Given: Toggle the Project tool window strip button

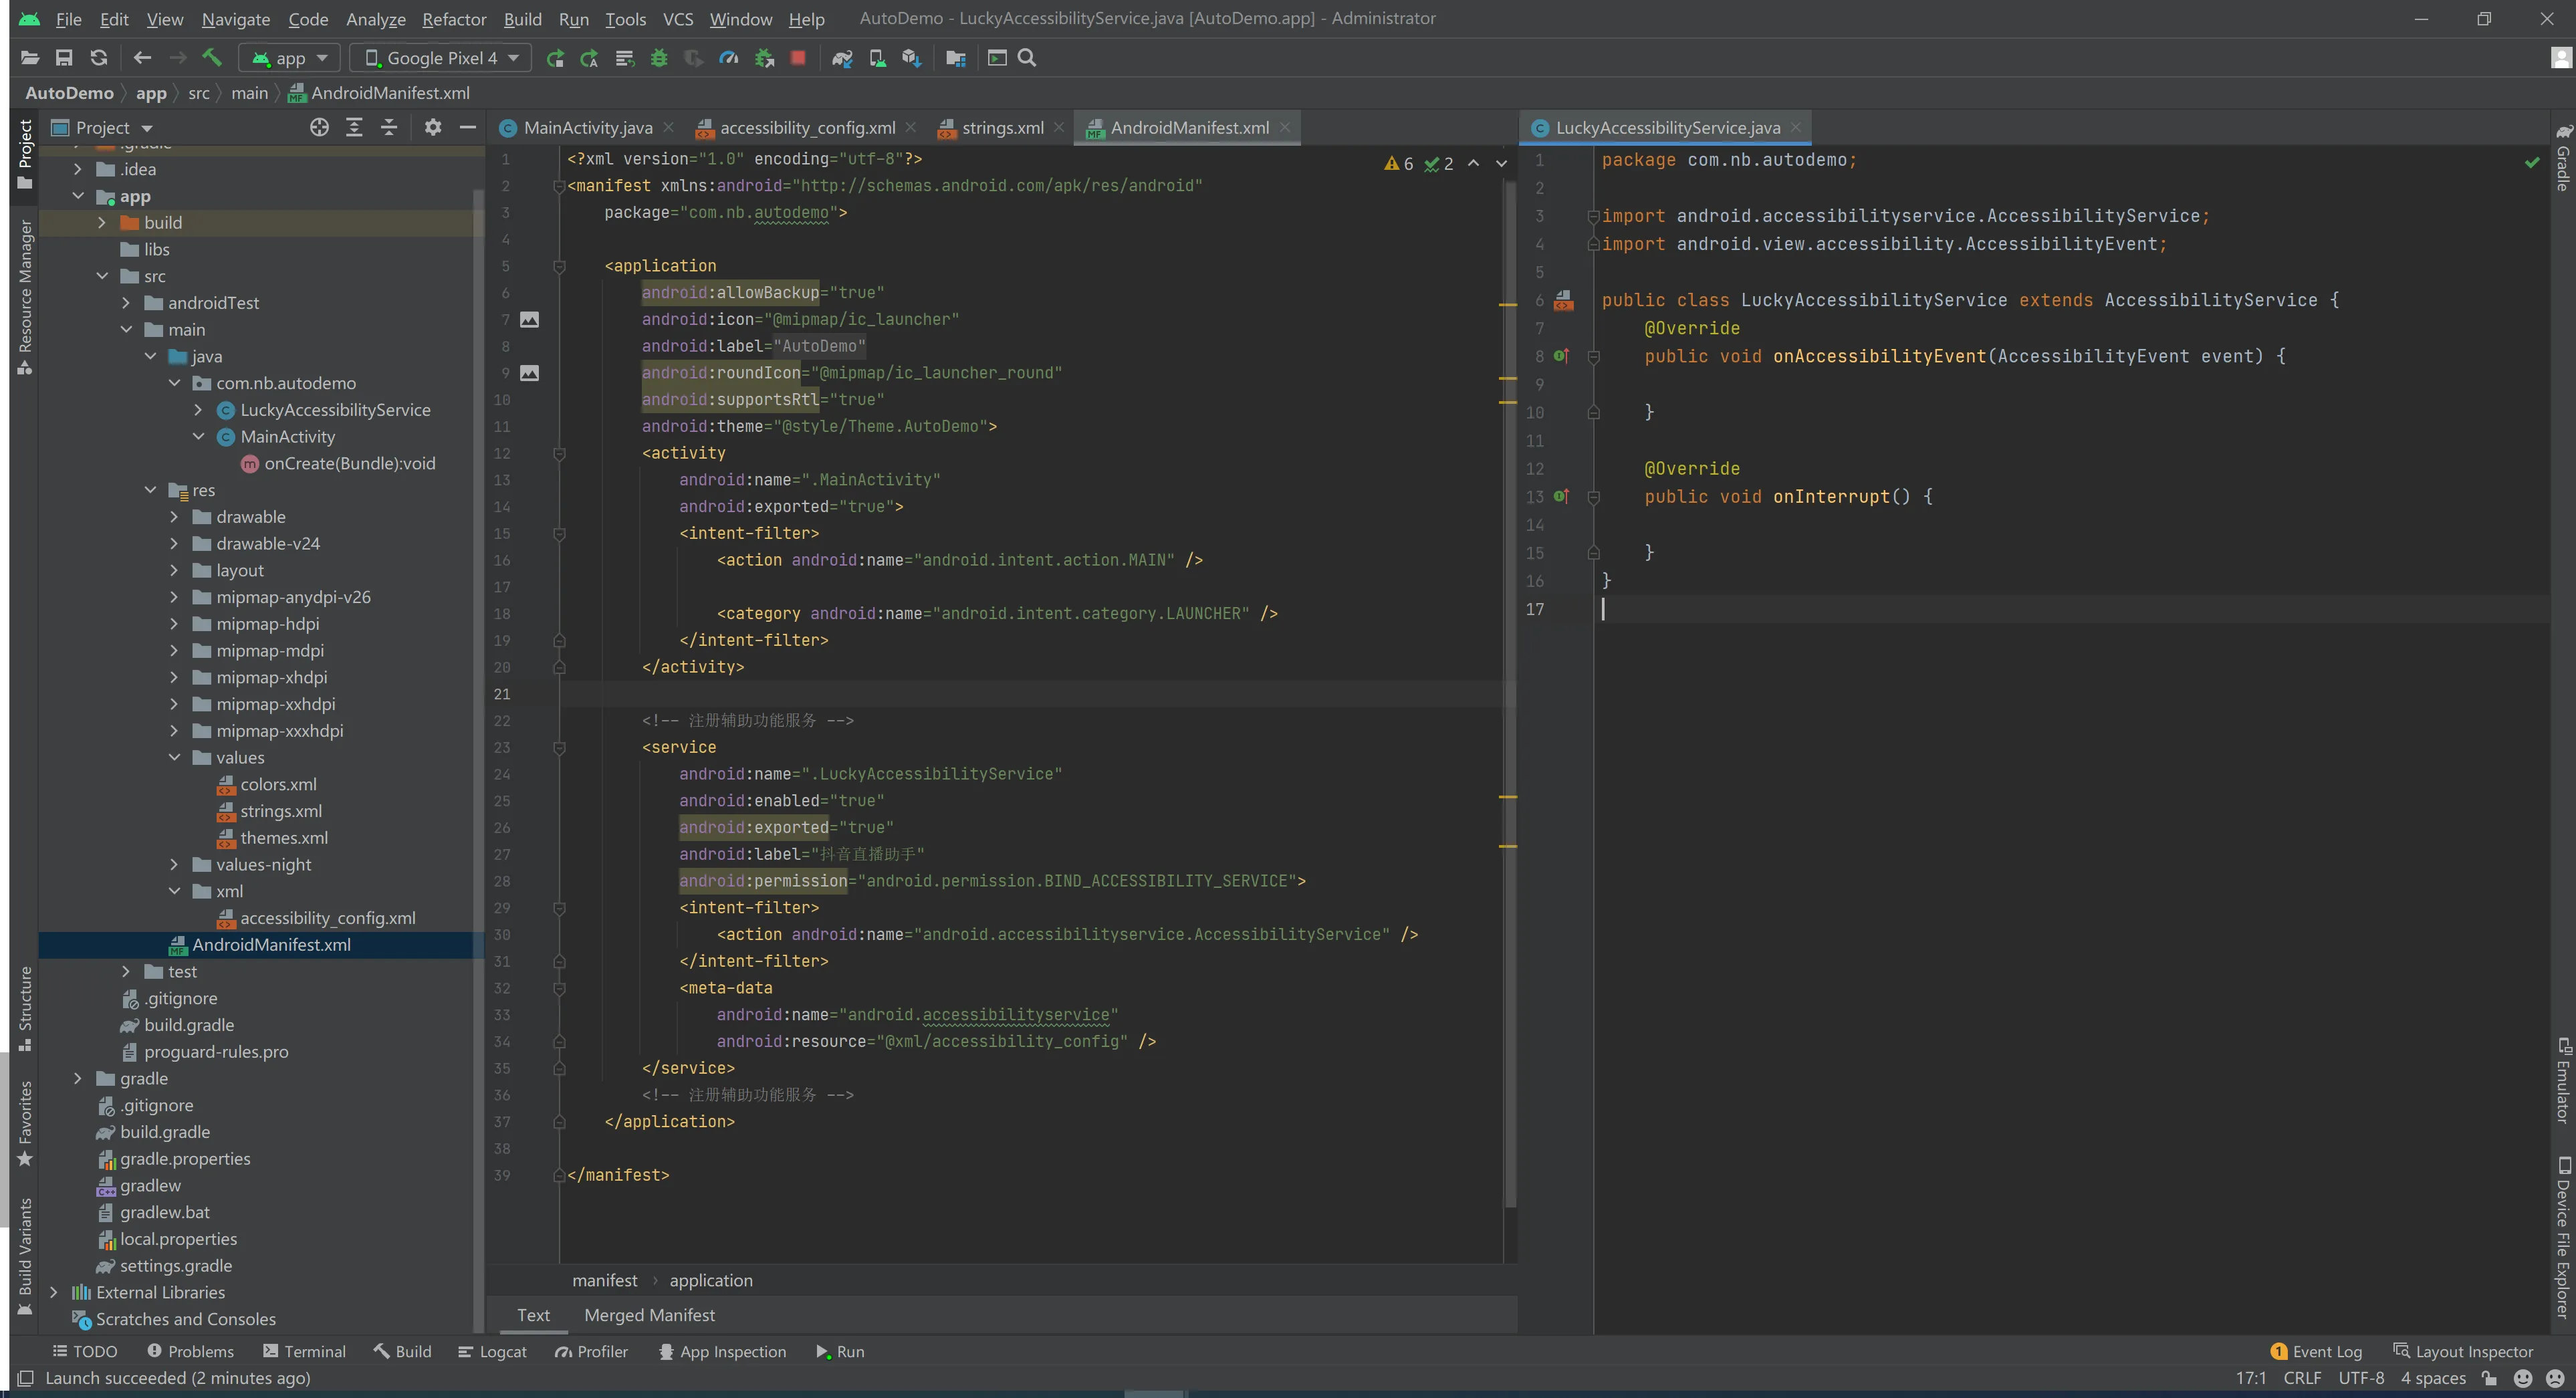Looking at the screenshot, I should (25, 155).
